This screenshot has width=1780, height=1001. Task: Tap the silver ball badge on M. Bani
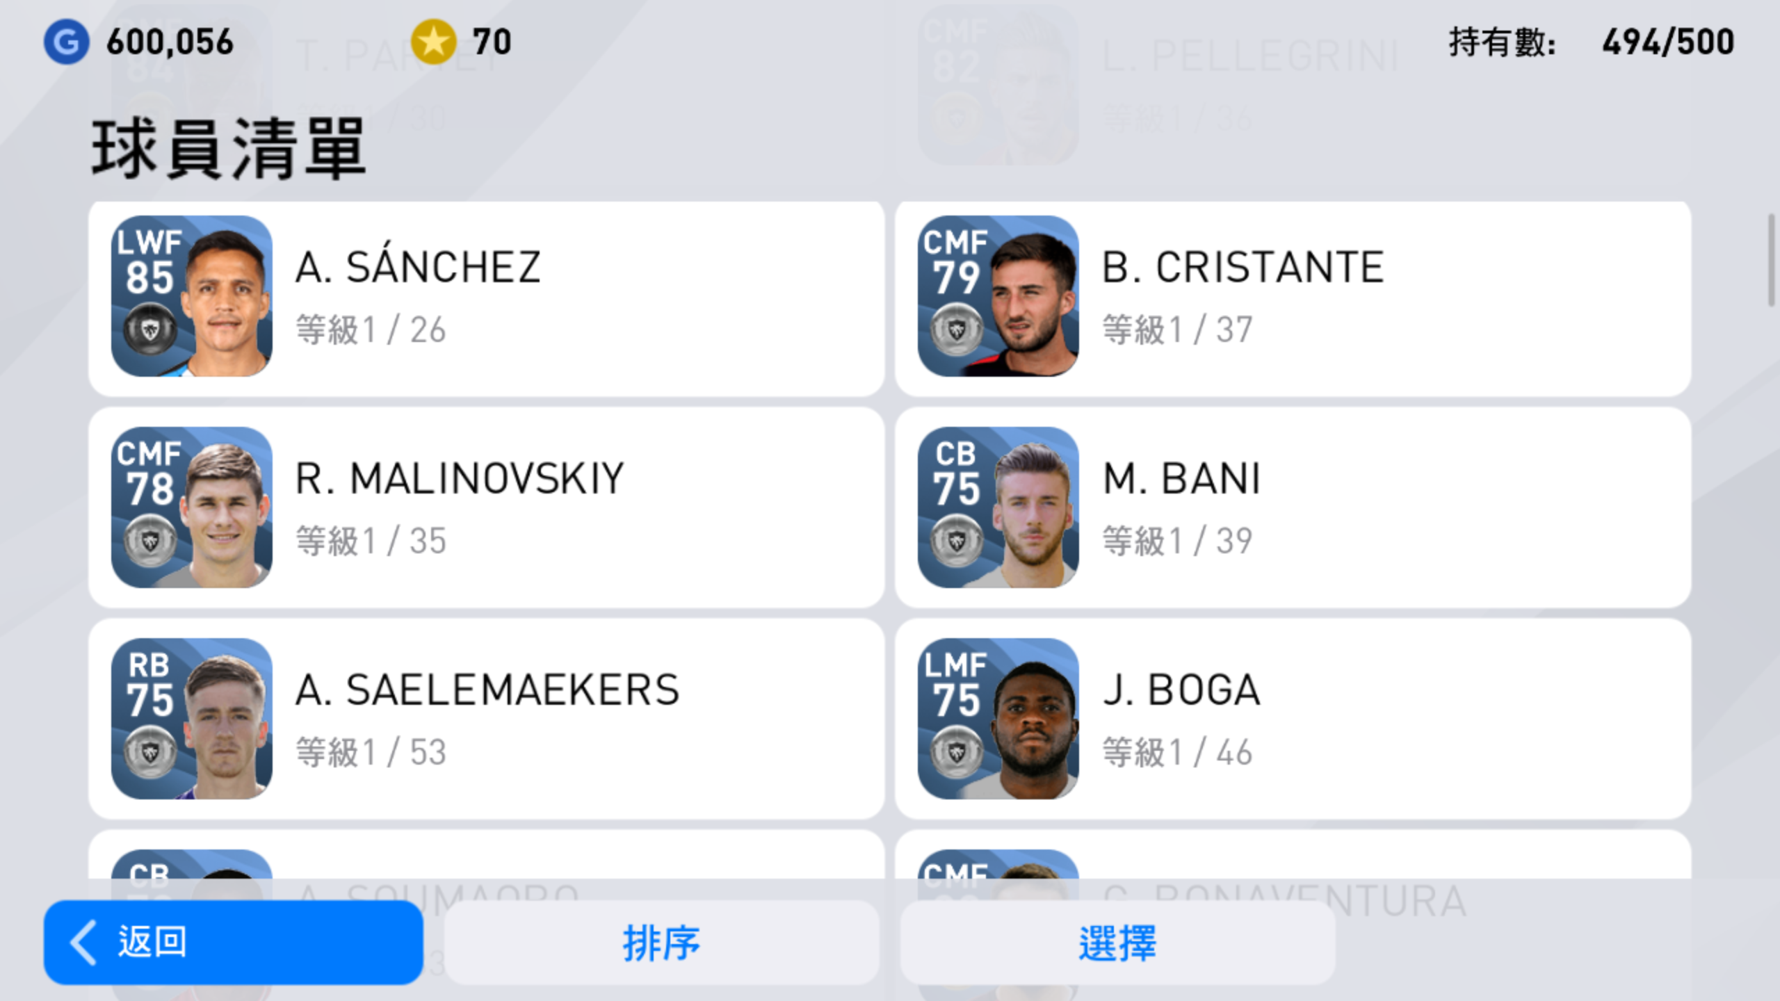point(957,541)
